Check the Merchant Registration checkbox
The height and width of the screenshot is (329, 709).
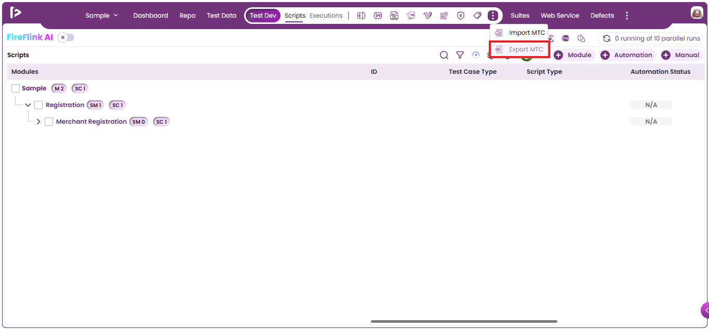[x=49, y=122]
